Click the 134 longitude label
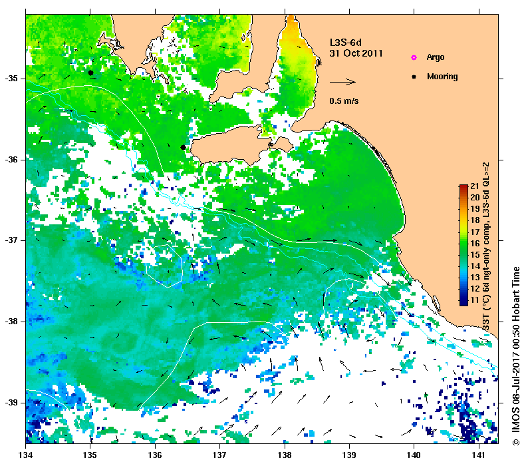This screenshot has height=466, width=526. [25, 455]
